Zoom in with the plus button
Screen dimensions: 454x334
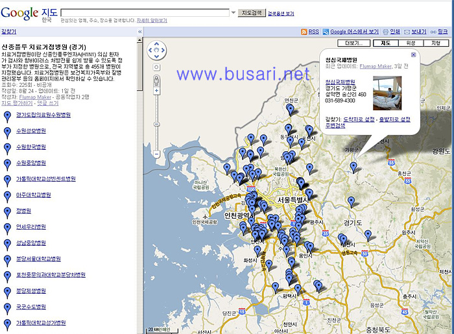point(157,91)
